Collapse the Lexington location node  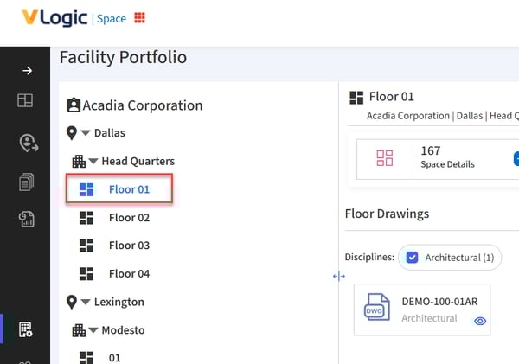pyautogui.click(x=86, y=303)
